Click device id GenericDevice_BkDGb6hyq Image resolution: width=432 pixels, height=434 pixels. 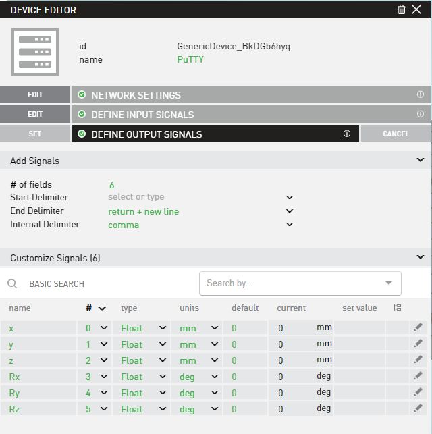(234, 46)
